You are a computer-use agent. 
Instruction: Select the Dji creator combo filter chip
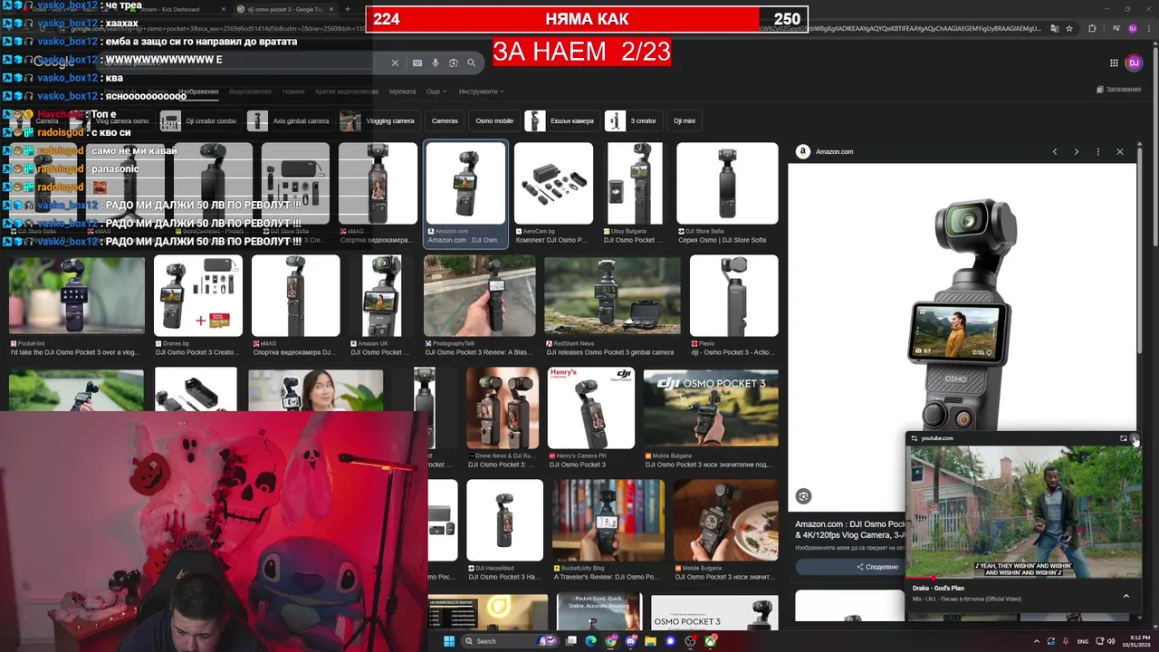click(x=200, y=120)
